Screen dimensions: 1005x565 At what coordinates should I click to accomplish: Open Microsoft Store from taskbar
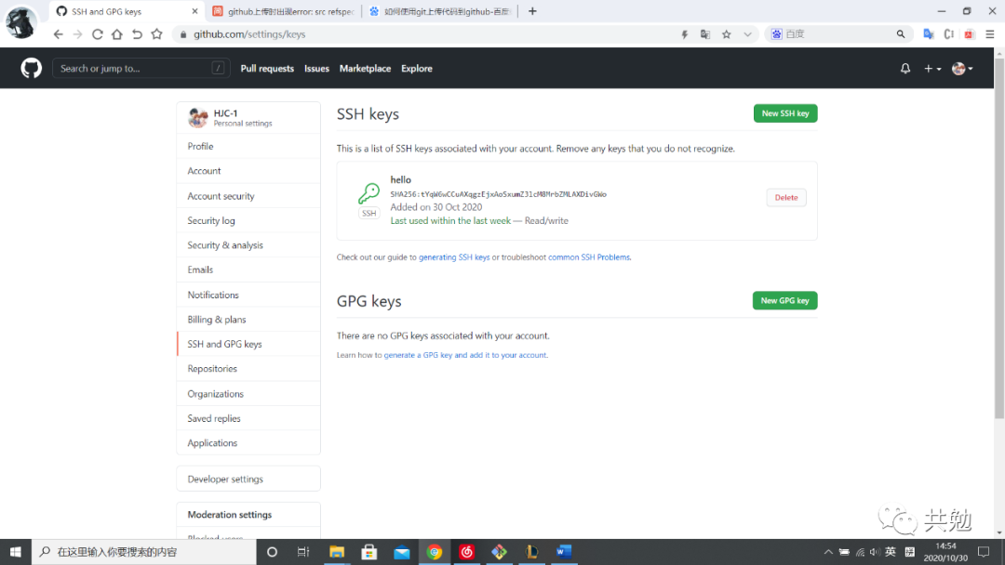369,552
